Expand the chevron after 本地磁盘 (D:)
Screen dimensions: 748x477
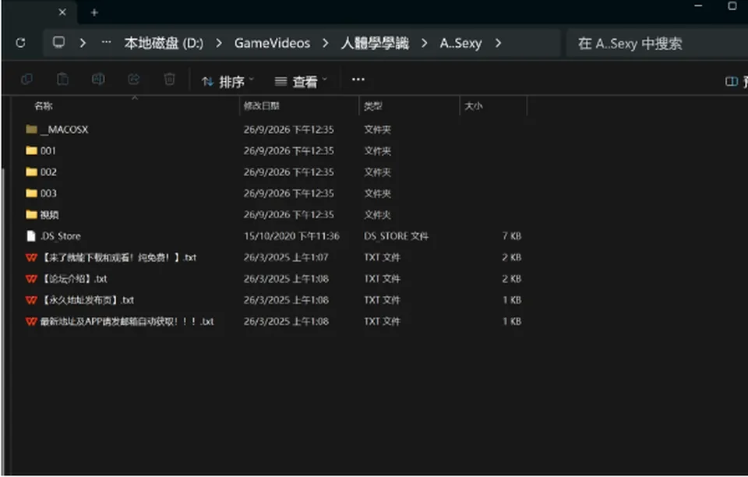point(219,43)
